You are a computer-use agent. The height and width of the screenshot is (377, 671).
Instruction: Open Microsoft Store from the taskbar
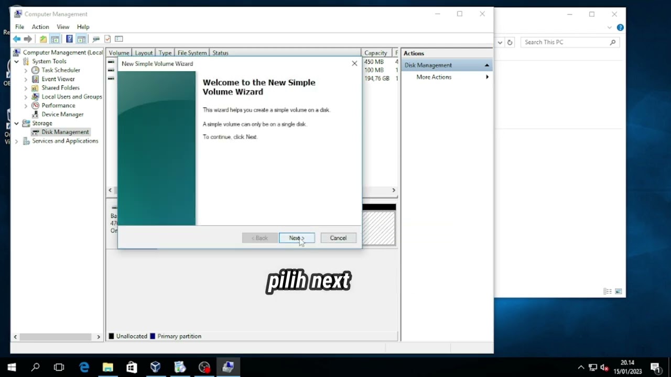[x=132, y=367]
